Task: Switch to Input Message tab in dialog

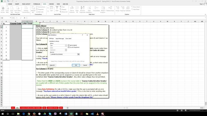Action: point(60,39)
